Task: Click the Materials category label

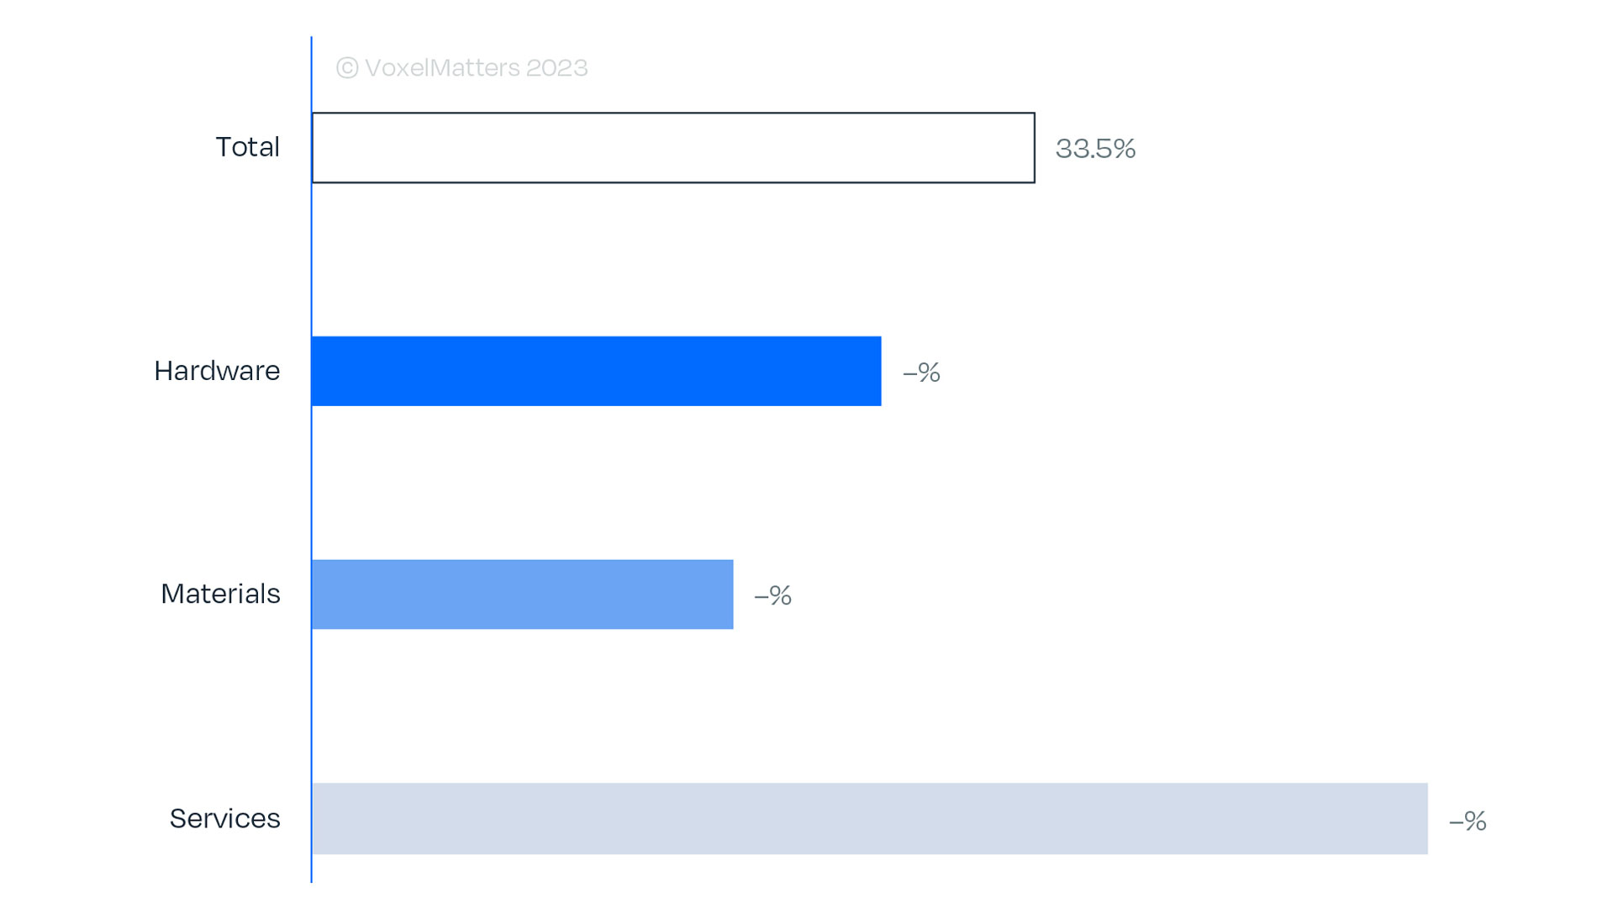Action: pyautogui.click(x=220, y=594)
